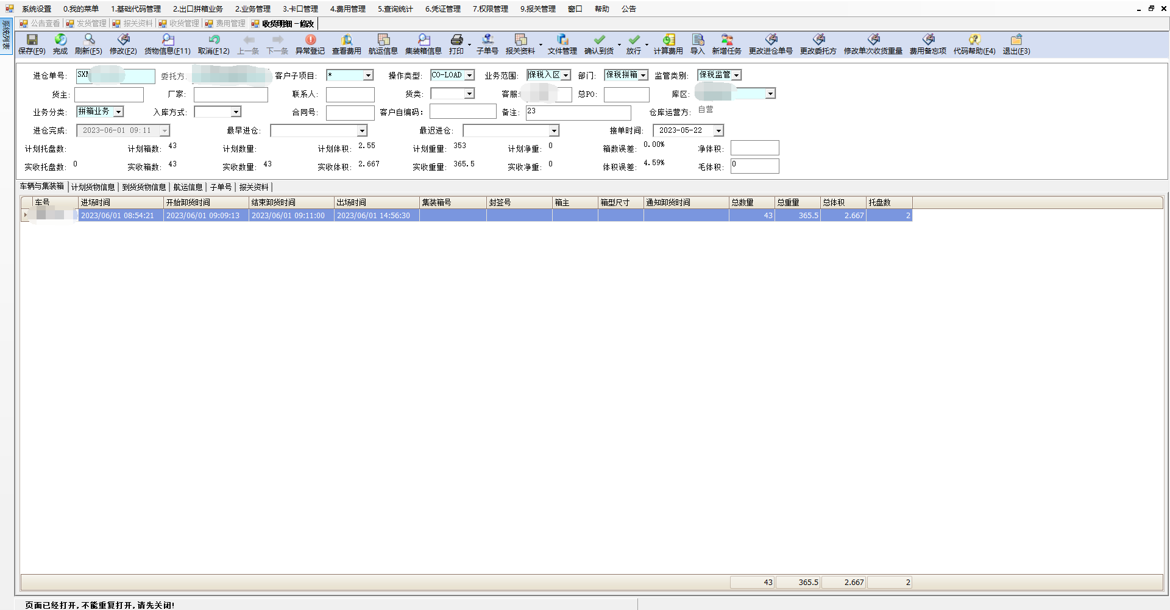
Task: Click the 厂家 input field
Action: [x=231, y=94]
